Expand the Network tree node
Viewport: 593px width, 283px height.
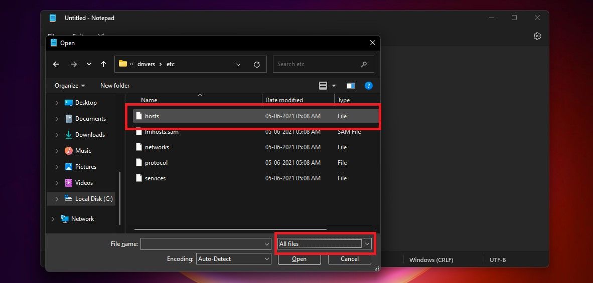(53, 219)
